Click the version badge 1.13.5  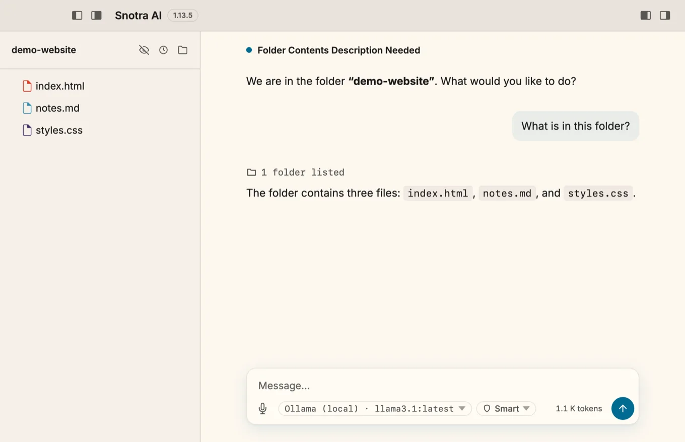point(183,16)
